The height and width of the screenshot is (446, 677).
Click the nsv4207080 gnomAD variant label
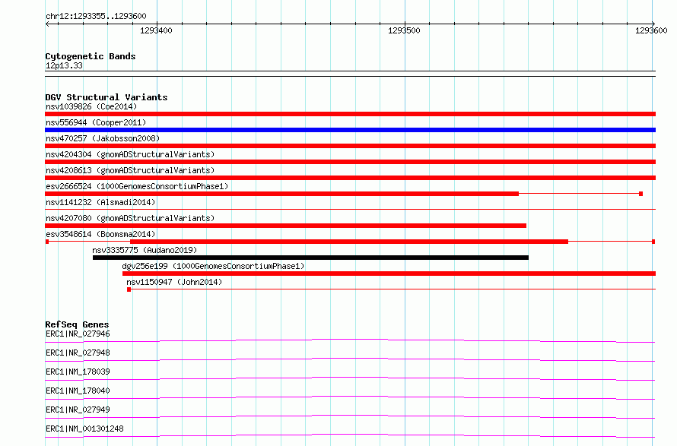130,218
